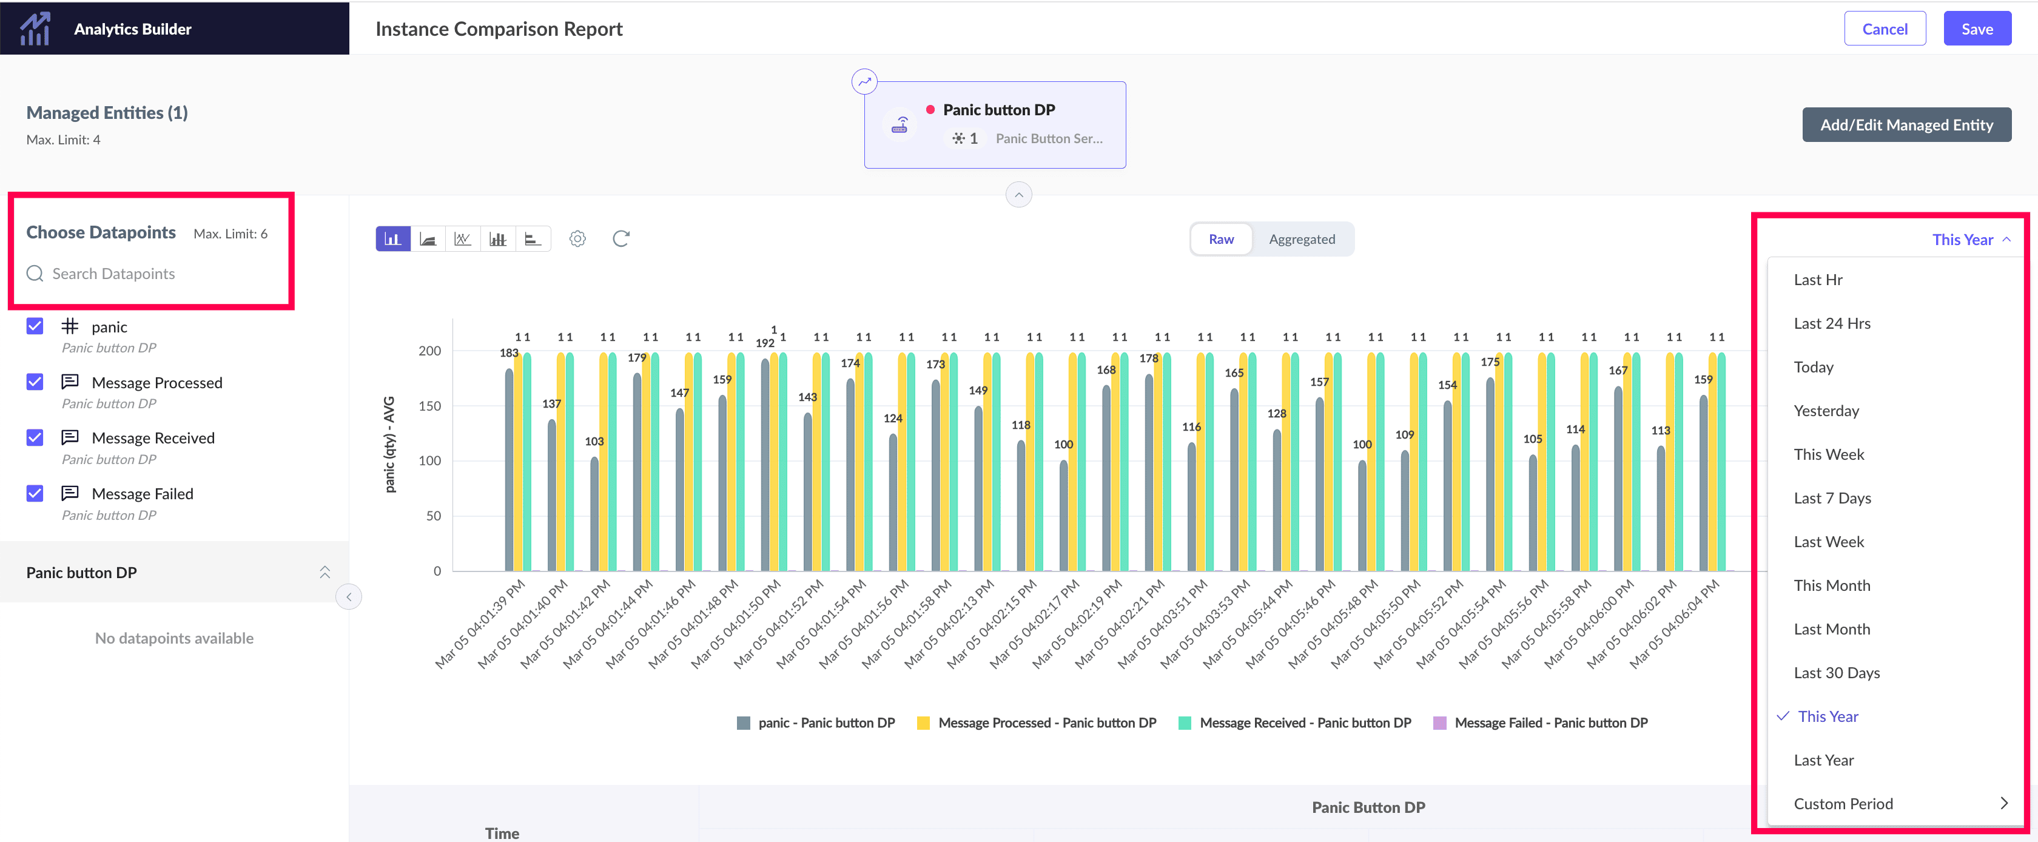Uncheck Message Processed datapoint
Viewport: 2038px width, 842px height.
pyautogui.click(x=35, y=382)
